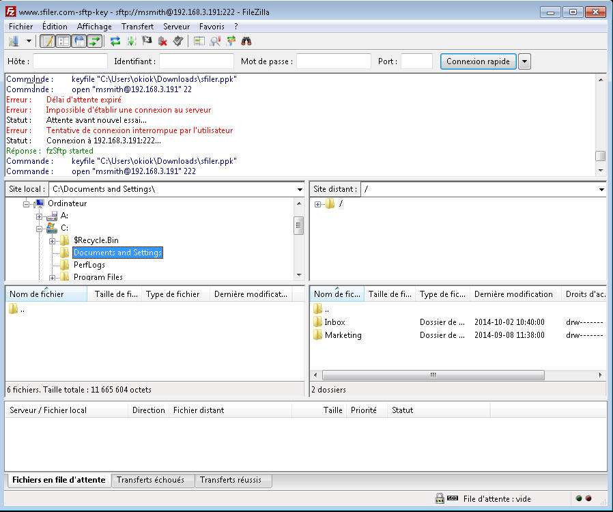Image resolution: width=613 pixels, height=512 pixels.
Task: Click the speed limits status bar icon
Action: (x=453, y=498)
